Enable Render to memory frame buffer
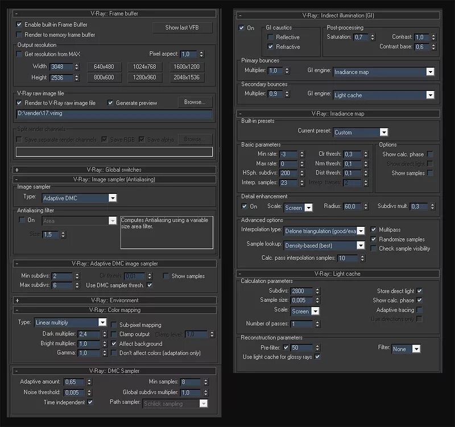Screen dimensions: 455x427 [19, 35]
